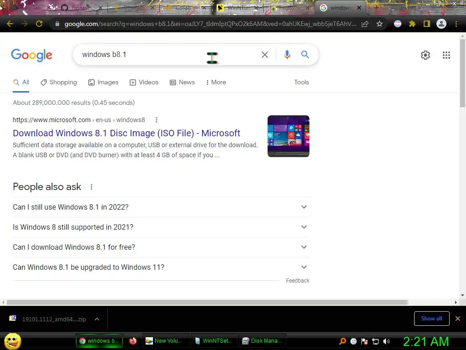Share this page via address bar icon
This screenshot has height=350, width=466.
365,24
